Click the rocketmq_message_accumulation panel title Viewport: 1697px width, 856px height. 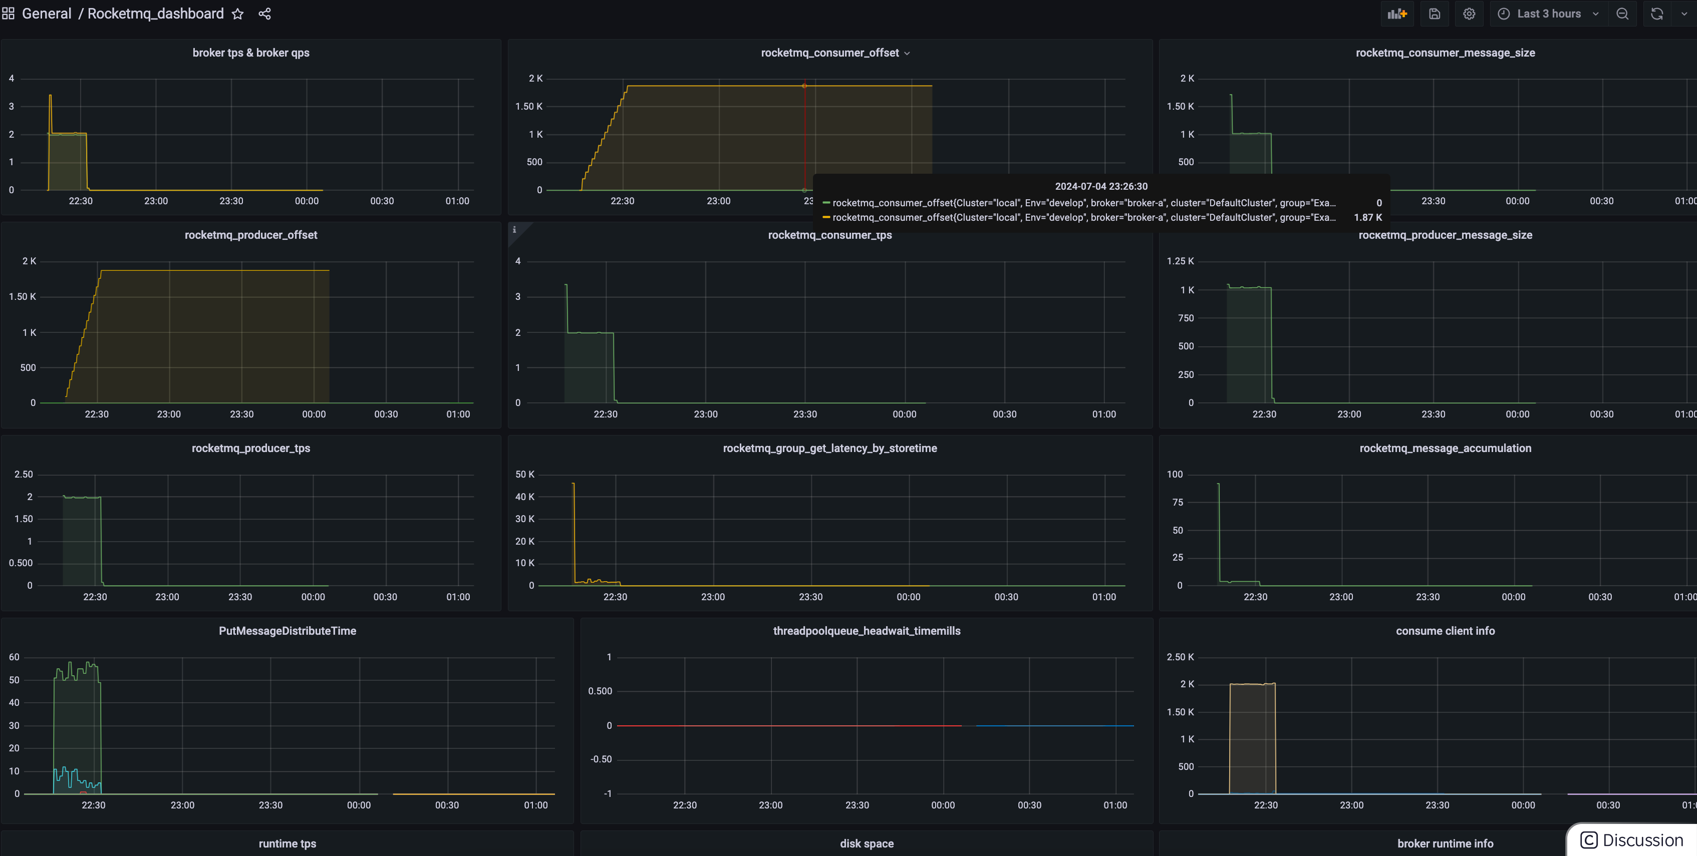click(1445, 449)
